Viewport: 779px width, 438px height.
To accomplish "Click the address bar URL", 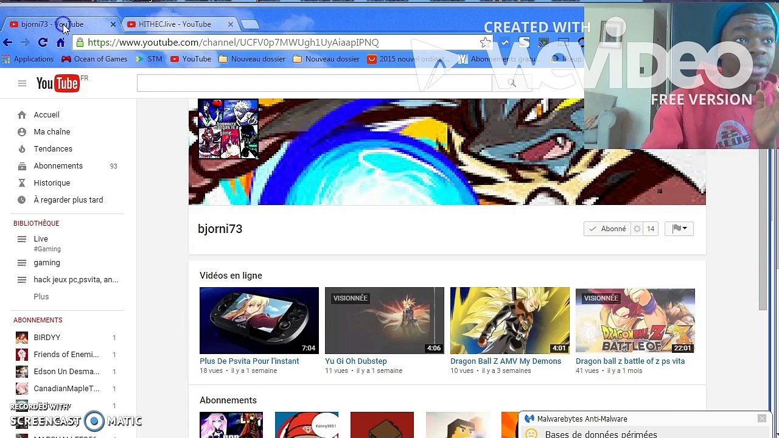I will 233,43.
